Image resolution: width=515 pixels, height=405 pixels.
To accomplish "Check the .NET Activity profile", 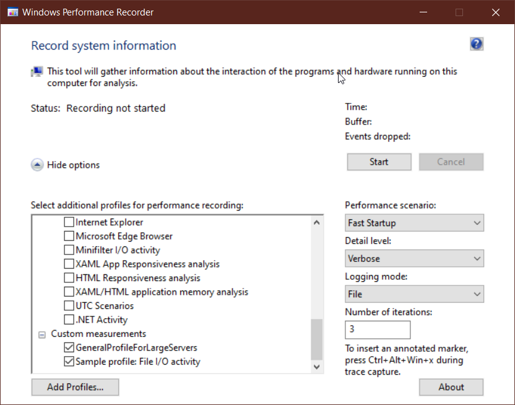I will point(69,320).
